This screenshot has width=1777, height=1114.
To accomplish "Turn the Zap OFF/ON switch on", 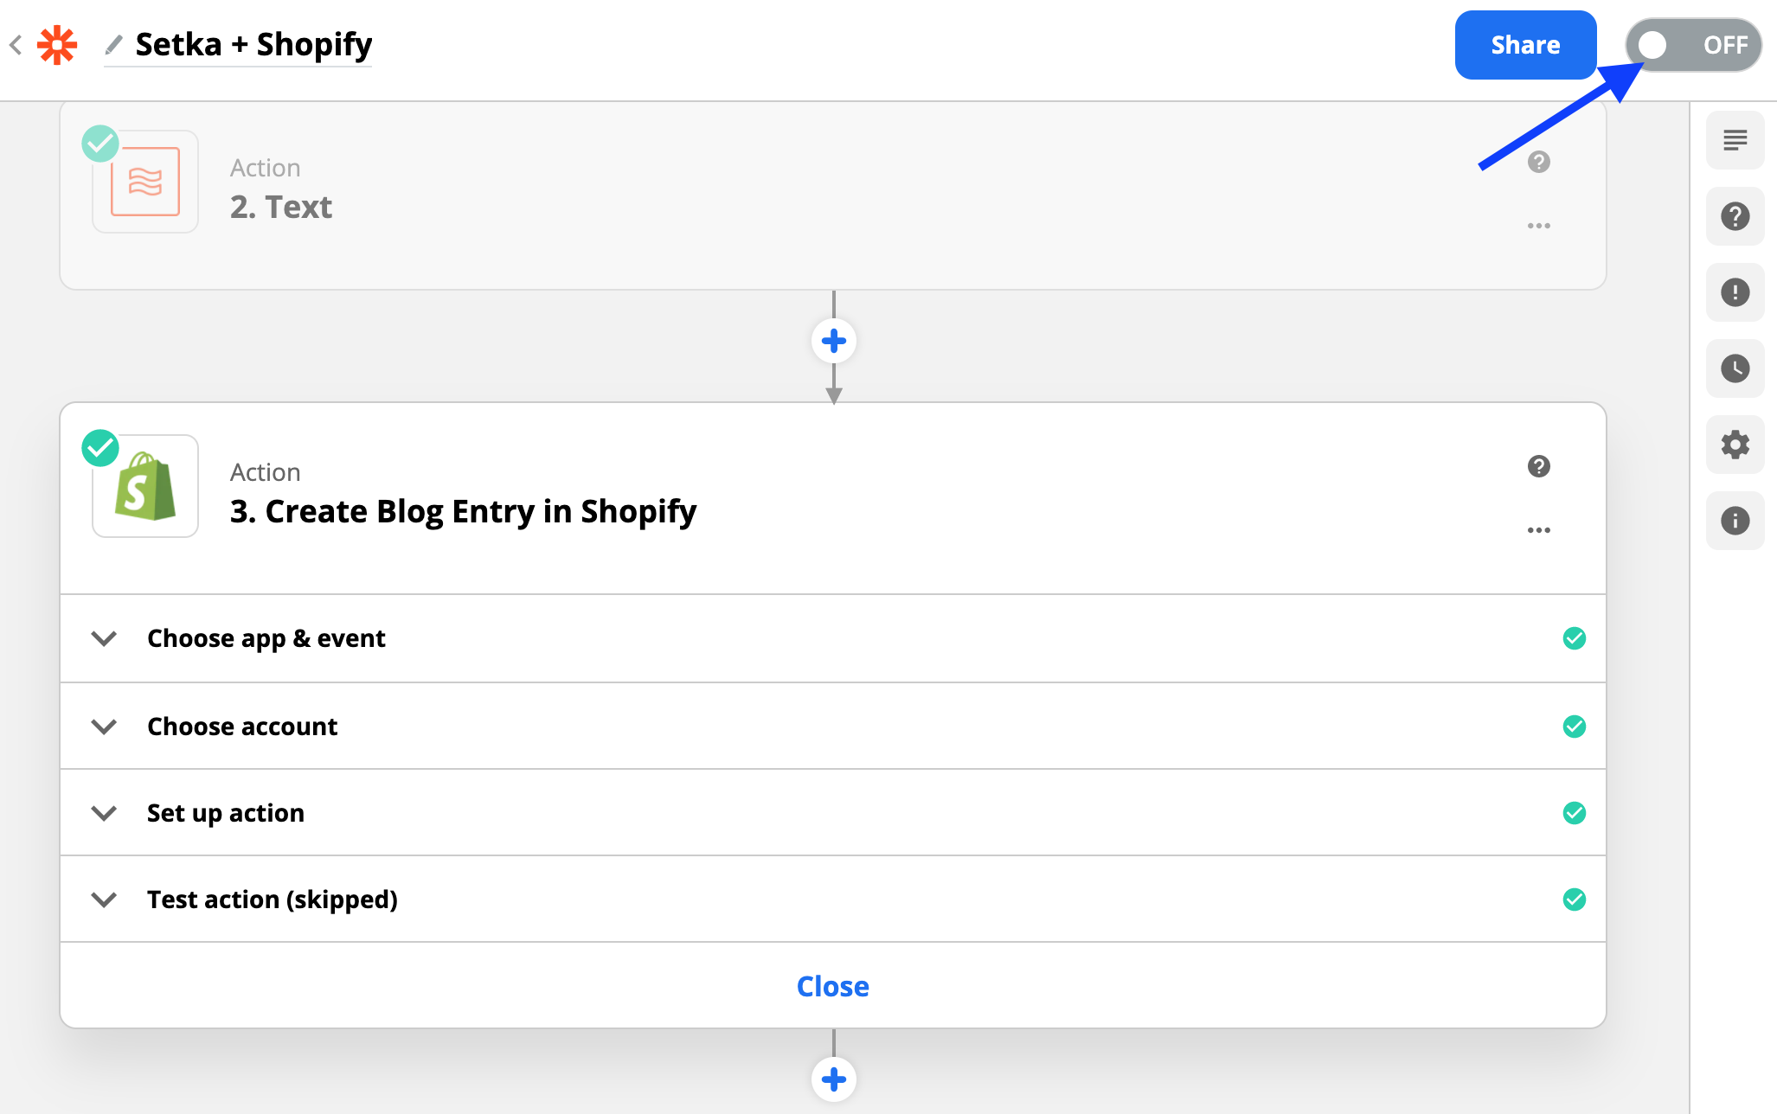I will 1693,45.
